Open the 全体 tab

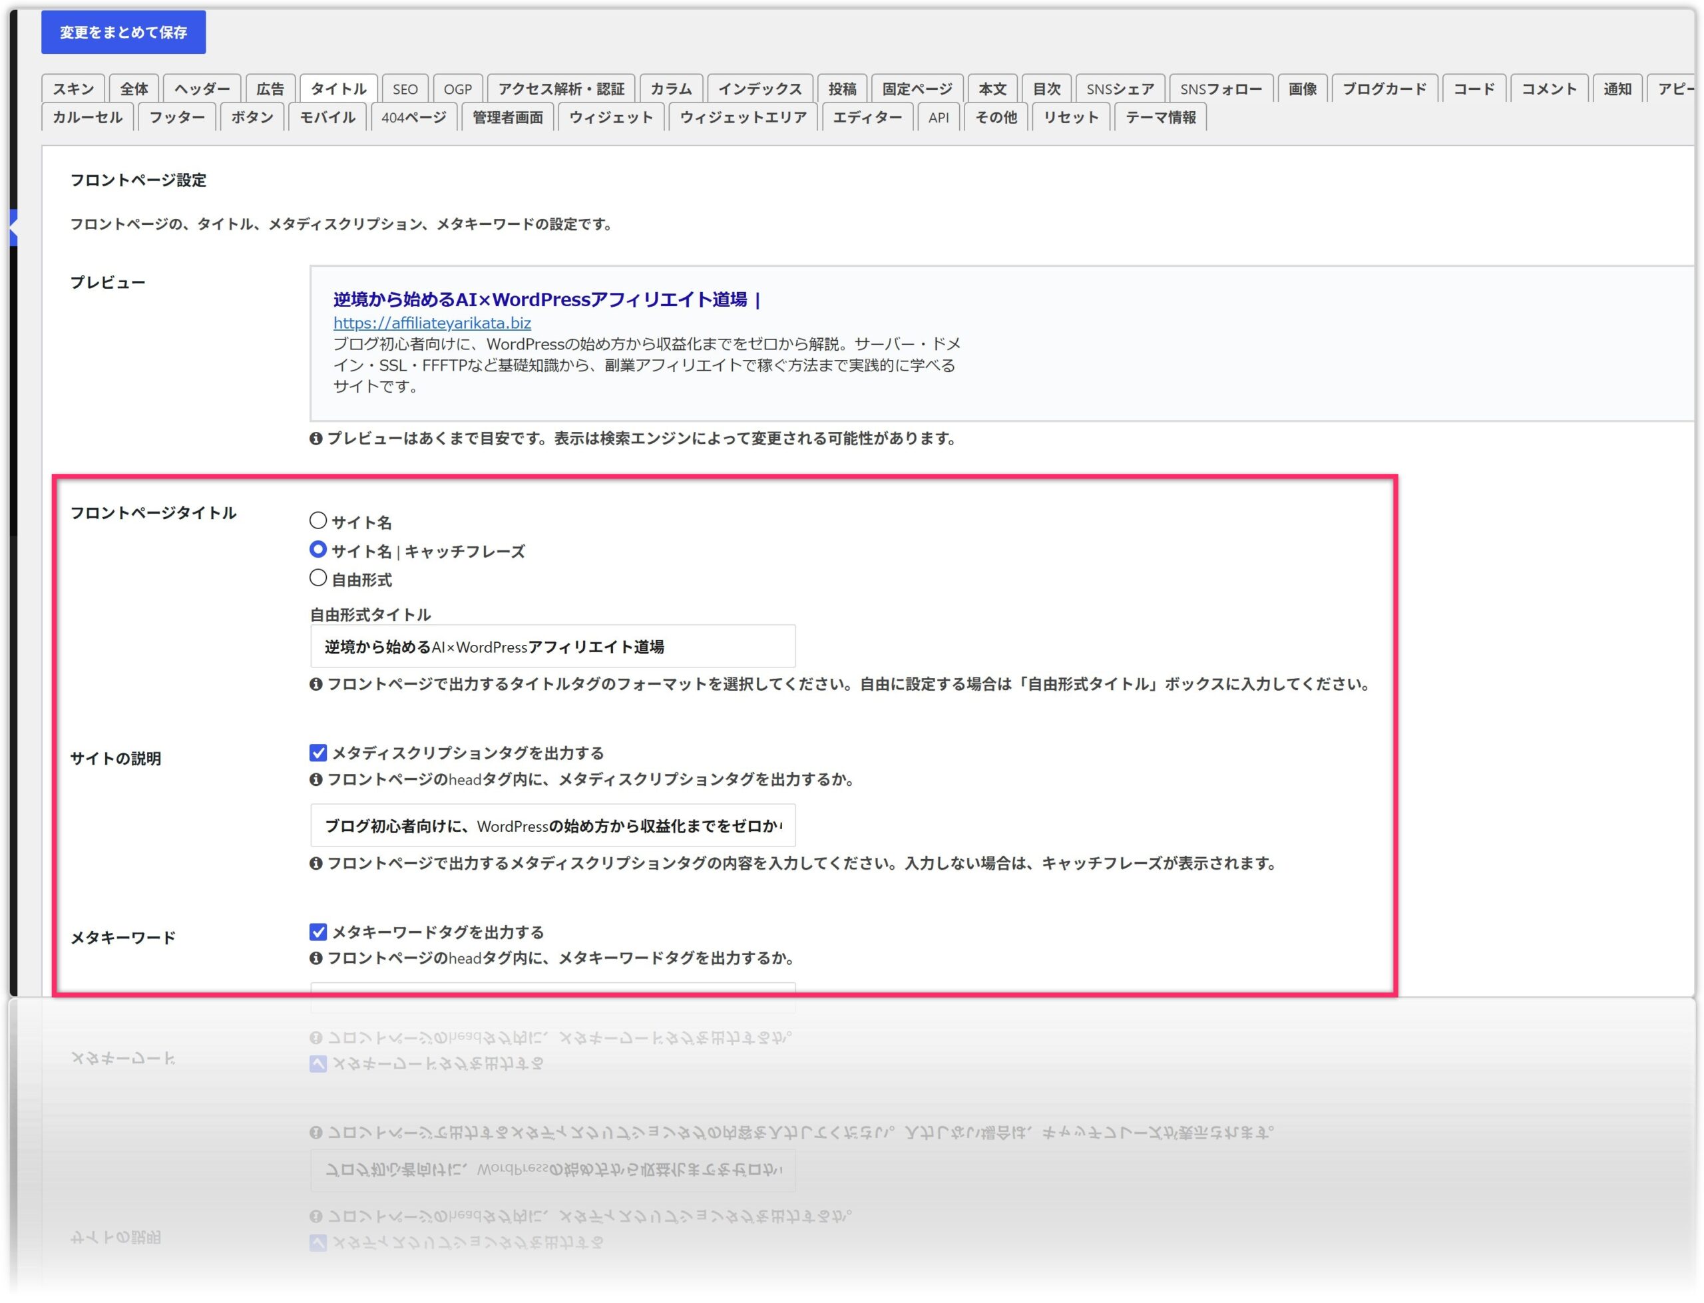coord(133,89)
